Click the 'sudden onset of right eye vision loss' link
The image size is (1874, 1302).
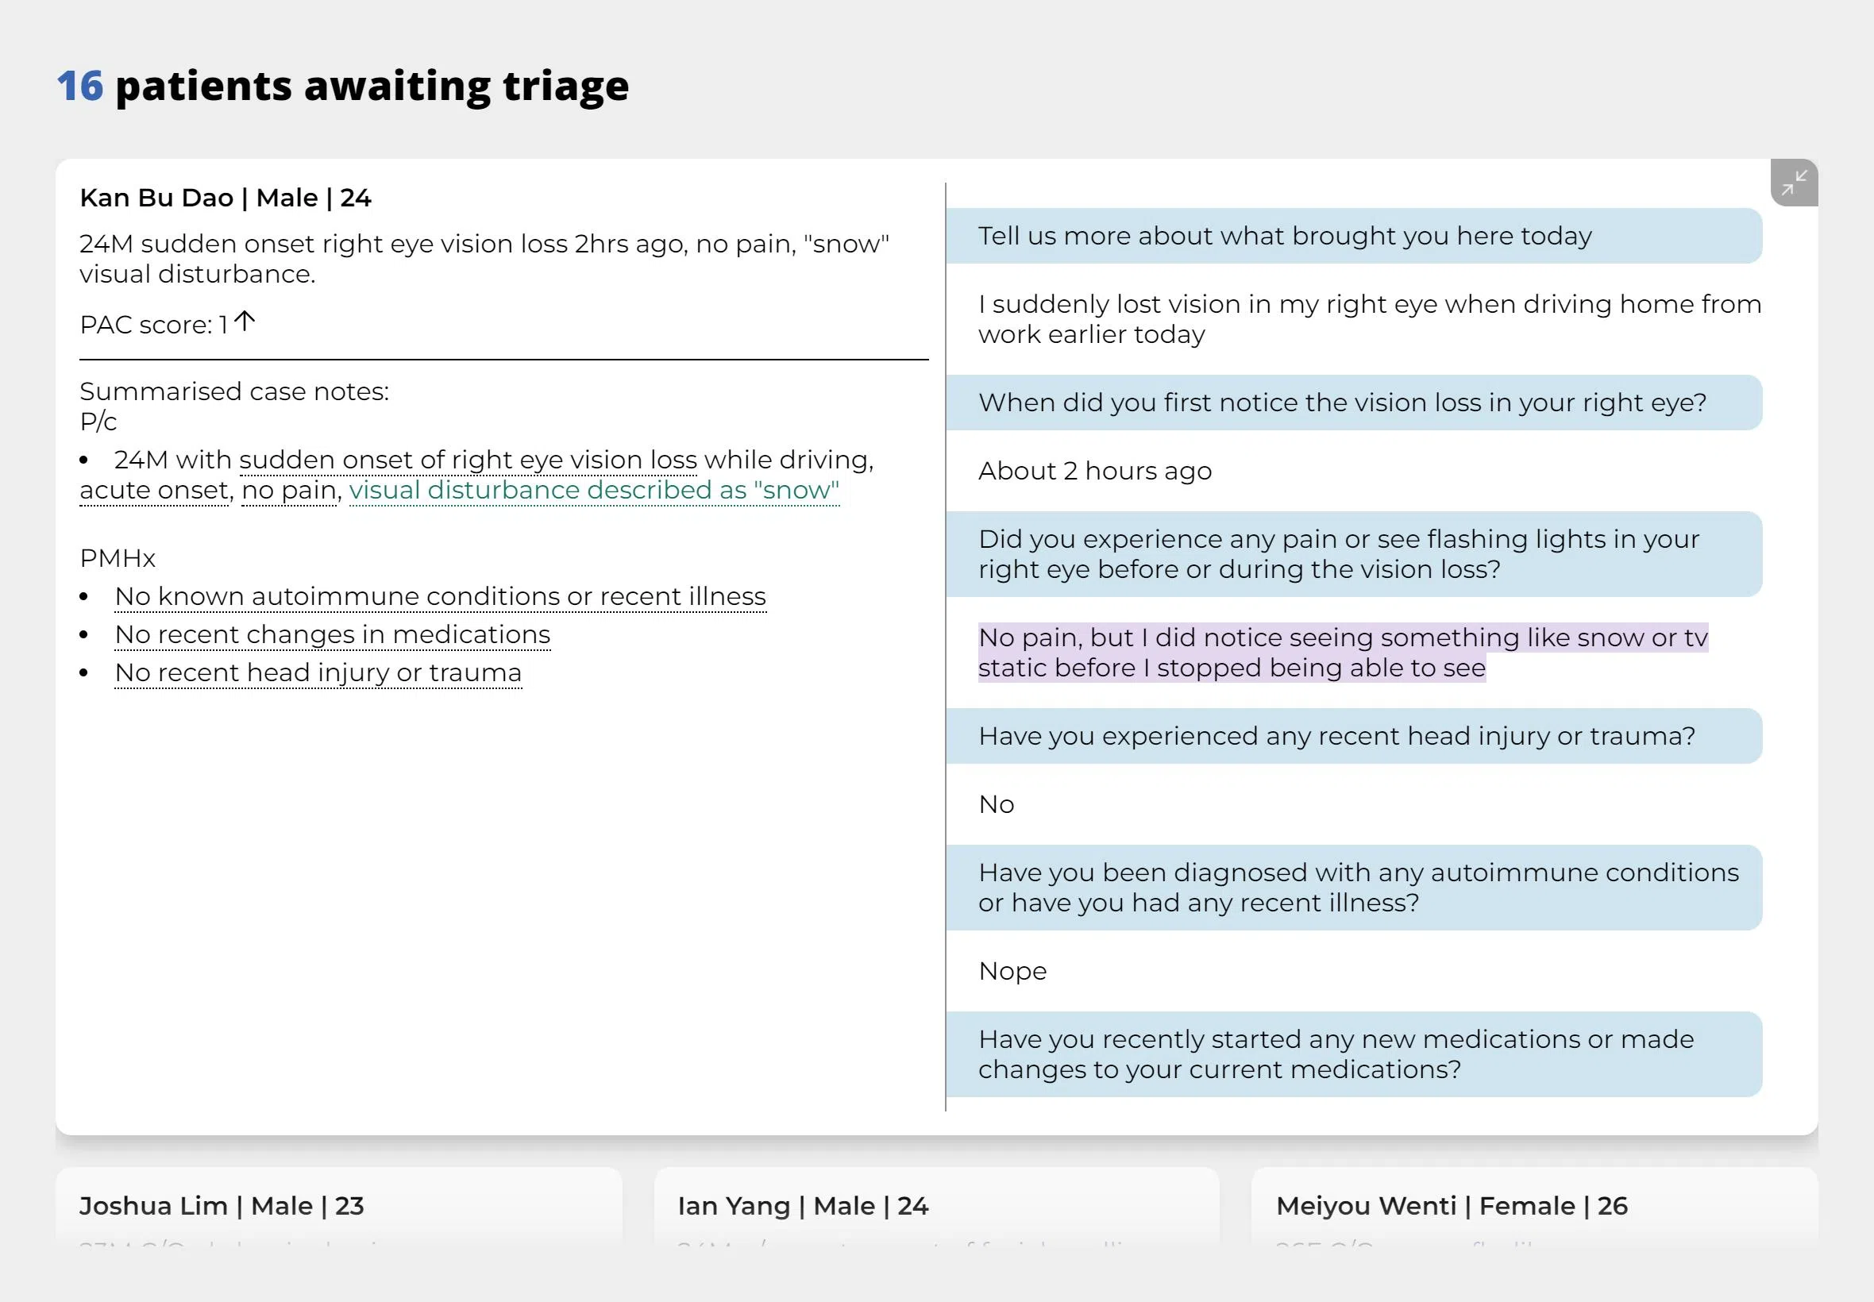click(468, 460)
